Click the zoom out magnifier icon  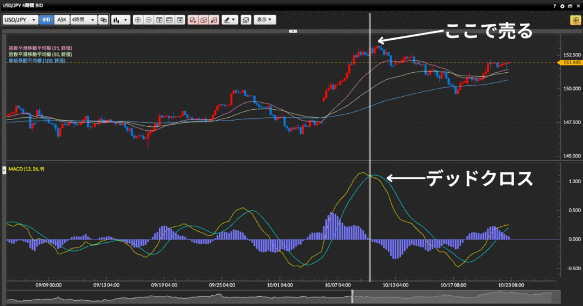tap(148, 19)
